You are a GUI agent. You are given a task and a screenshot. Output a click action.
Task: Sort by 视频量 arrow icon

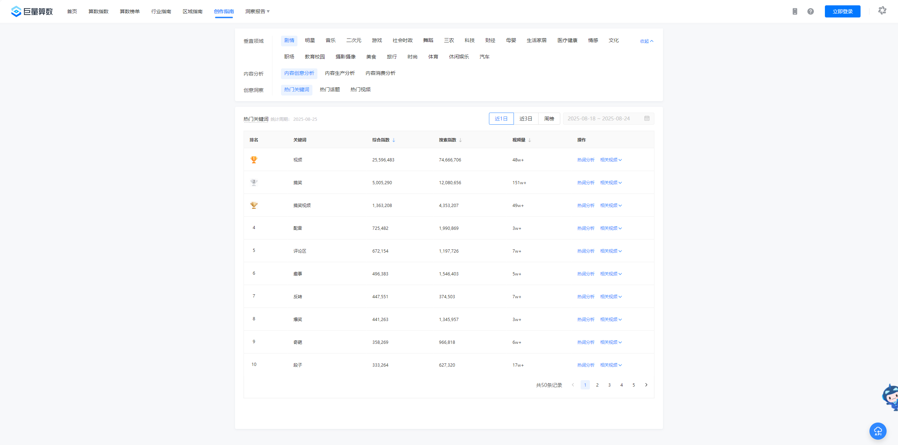[530, 140]
